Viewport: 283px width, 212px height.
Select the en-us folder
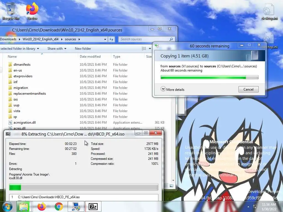pos(17,70)
